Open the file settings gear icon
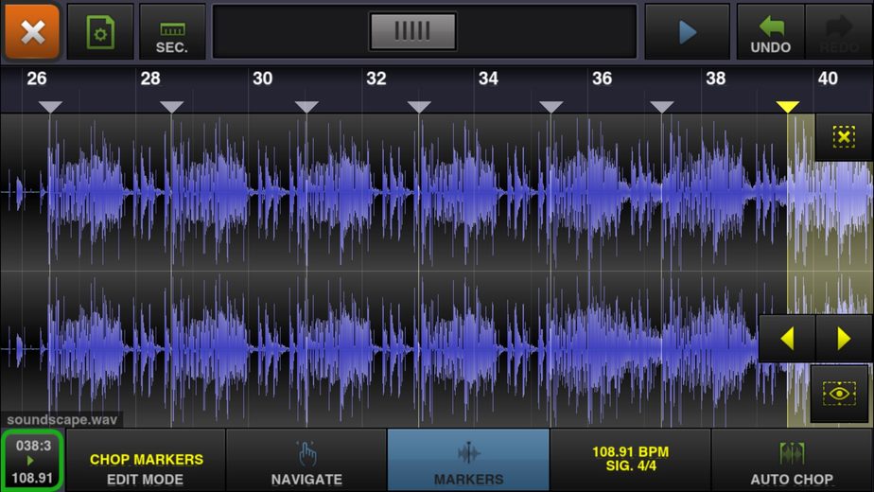This screenshot has height=492, width=874. [100, 32]
